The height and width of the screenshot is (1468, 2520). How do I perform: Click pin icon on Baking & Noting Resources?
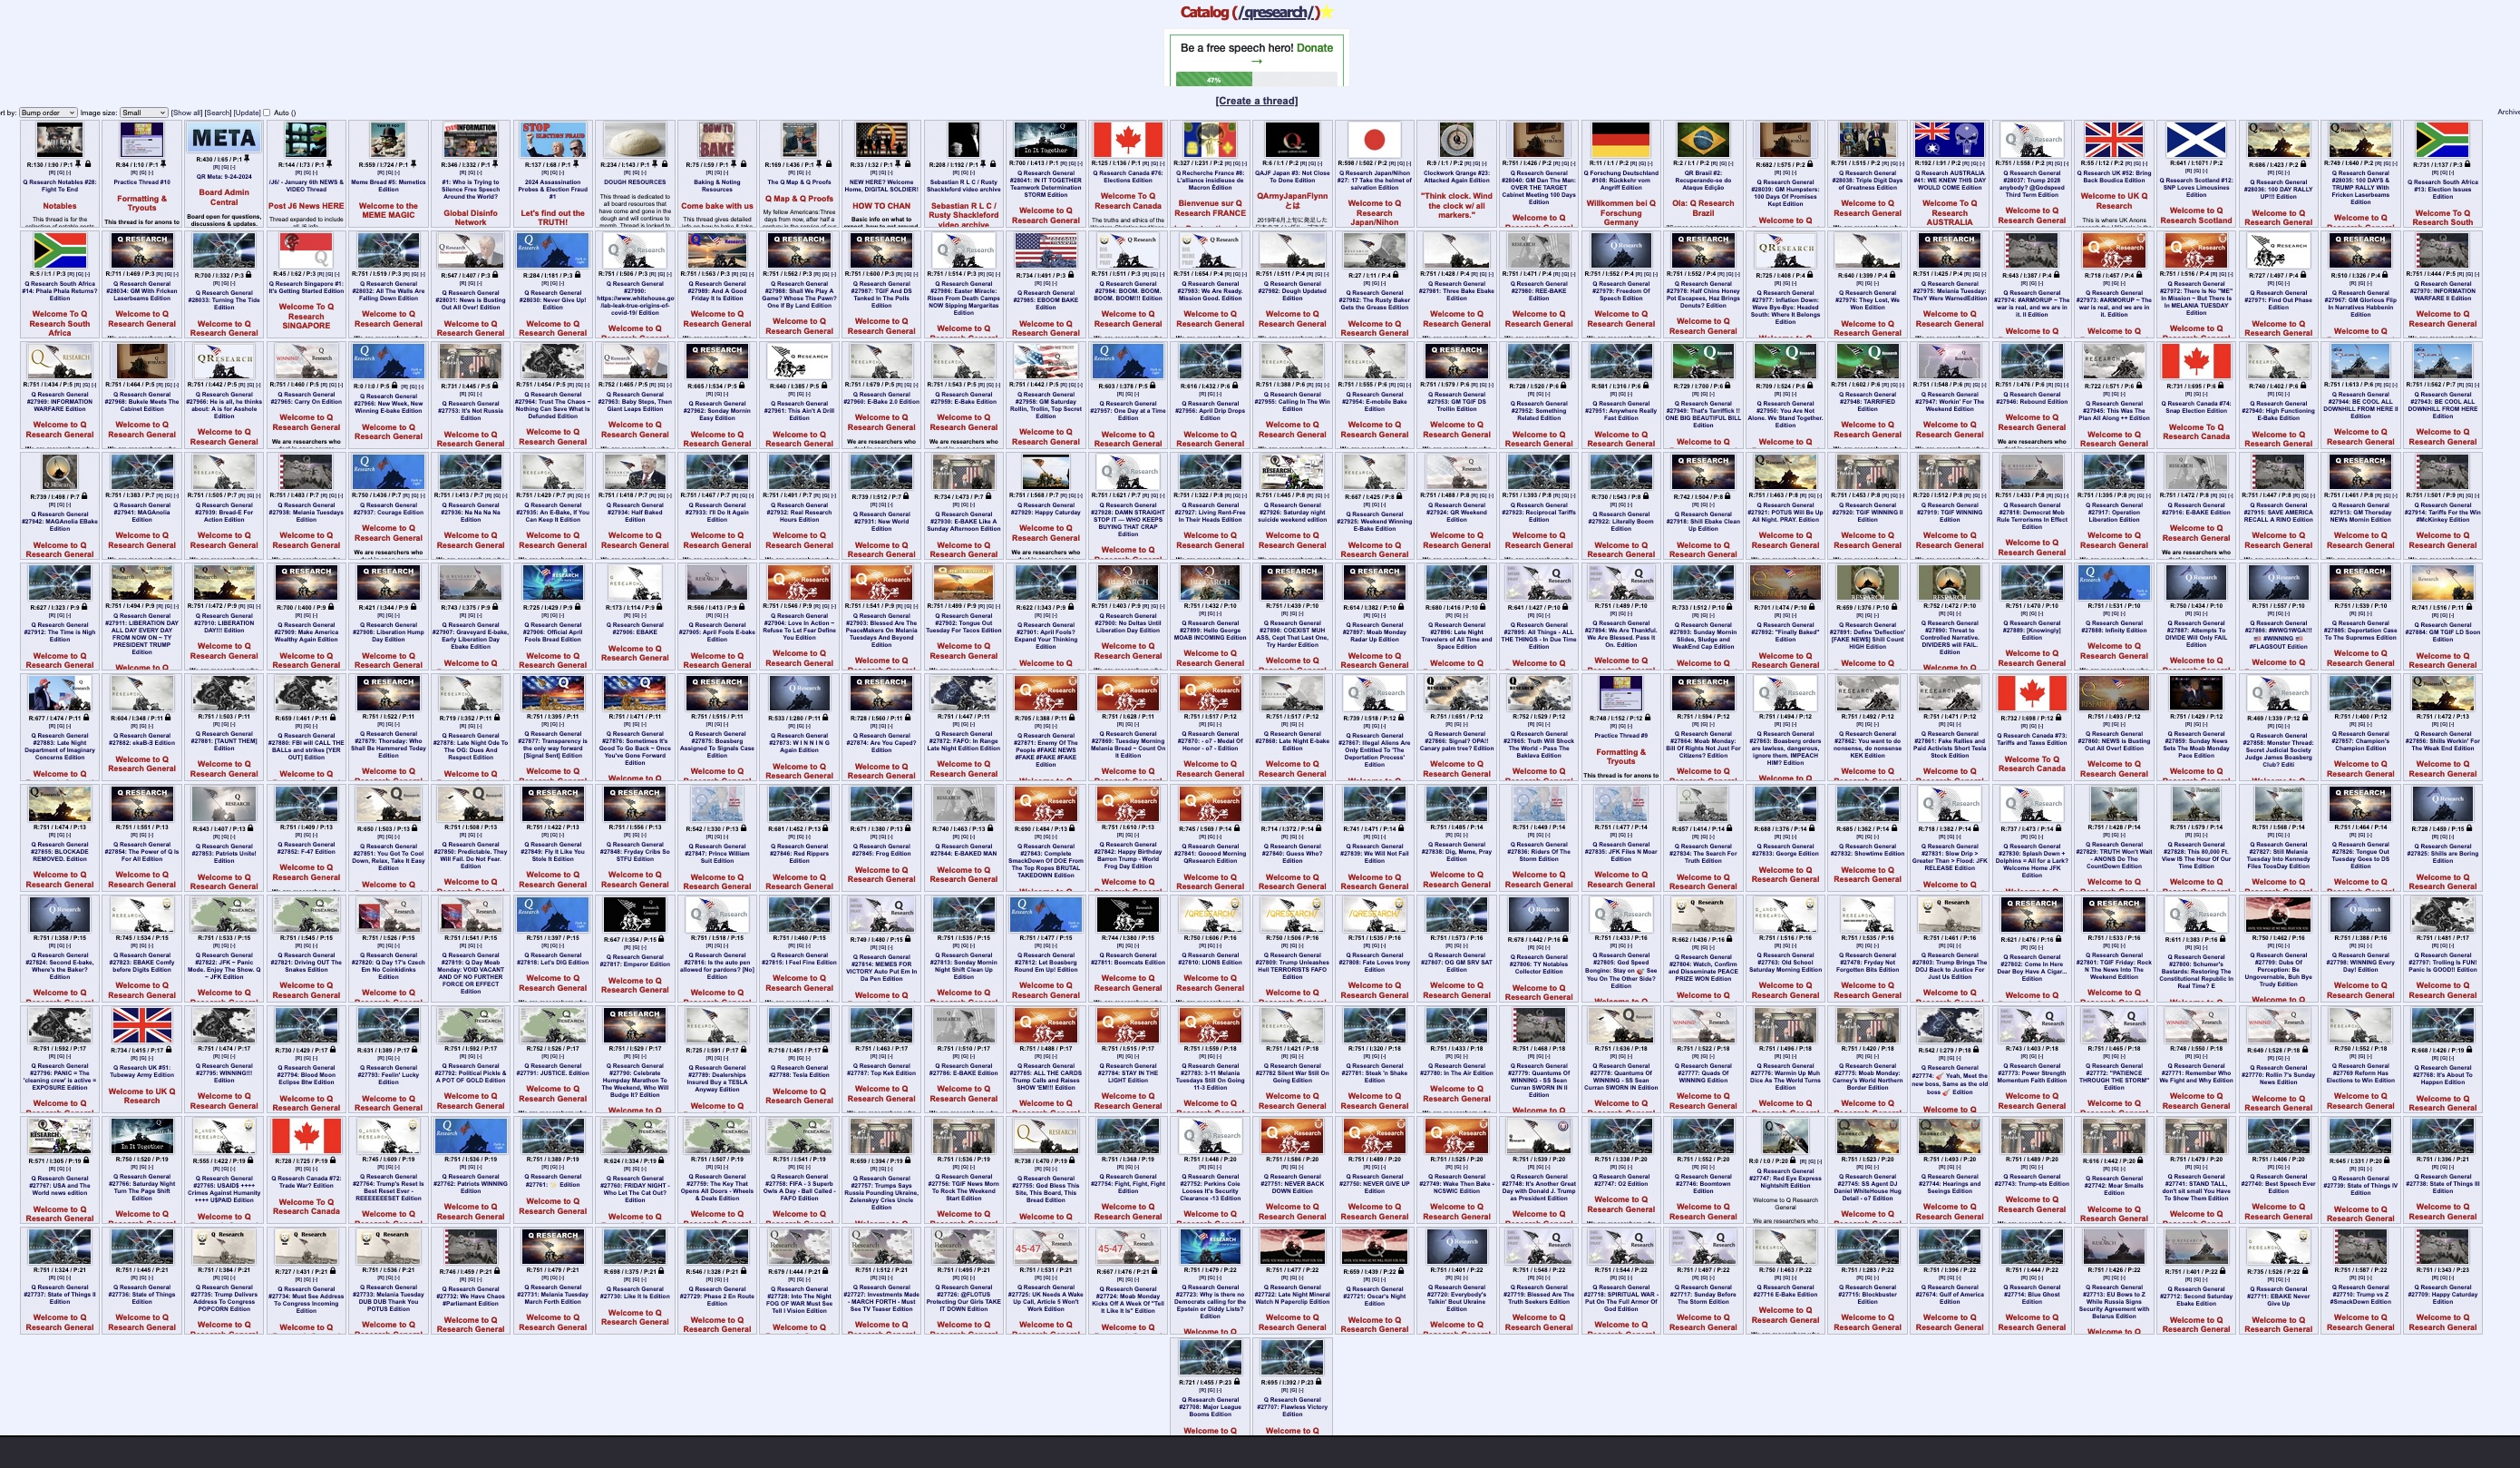734,164
